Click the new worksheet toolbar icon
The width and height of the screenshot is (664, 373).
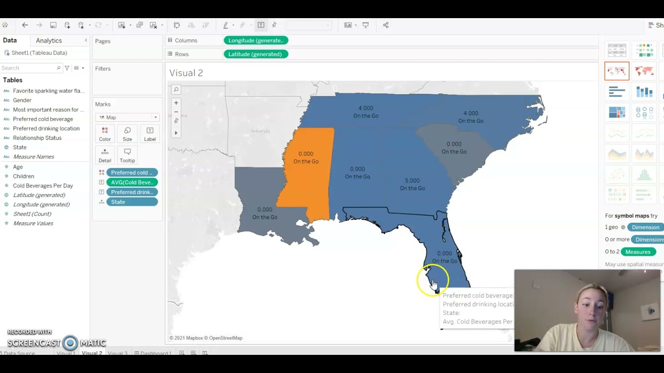pos(121,25)
